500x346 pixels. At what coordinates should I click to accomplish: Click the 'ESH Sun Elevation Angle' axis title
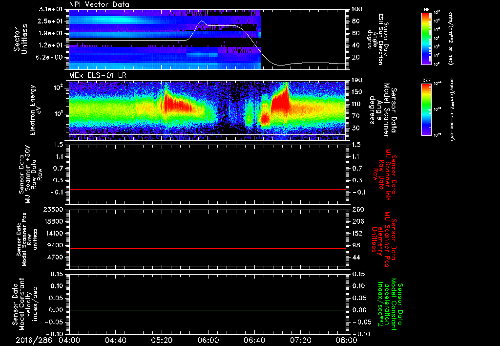[379, 39]
